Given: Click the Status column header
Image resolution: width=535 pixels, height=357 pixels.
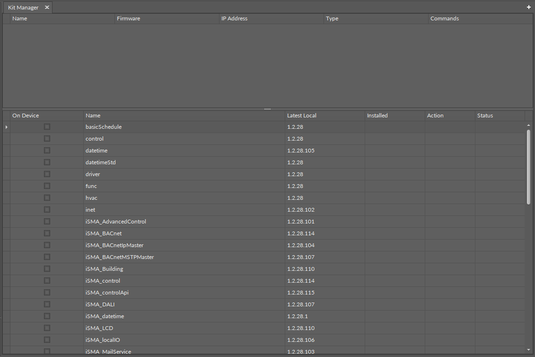Looking at the screenshot, I should [485, 116].
